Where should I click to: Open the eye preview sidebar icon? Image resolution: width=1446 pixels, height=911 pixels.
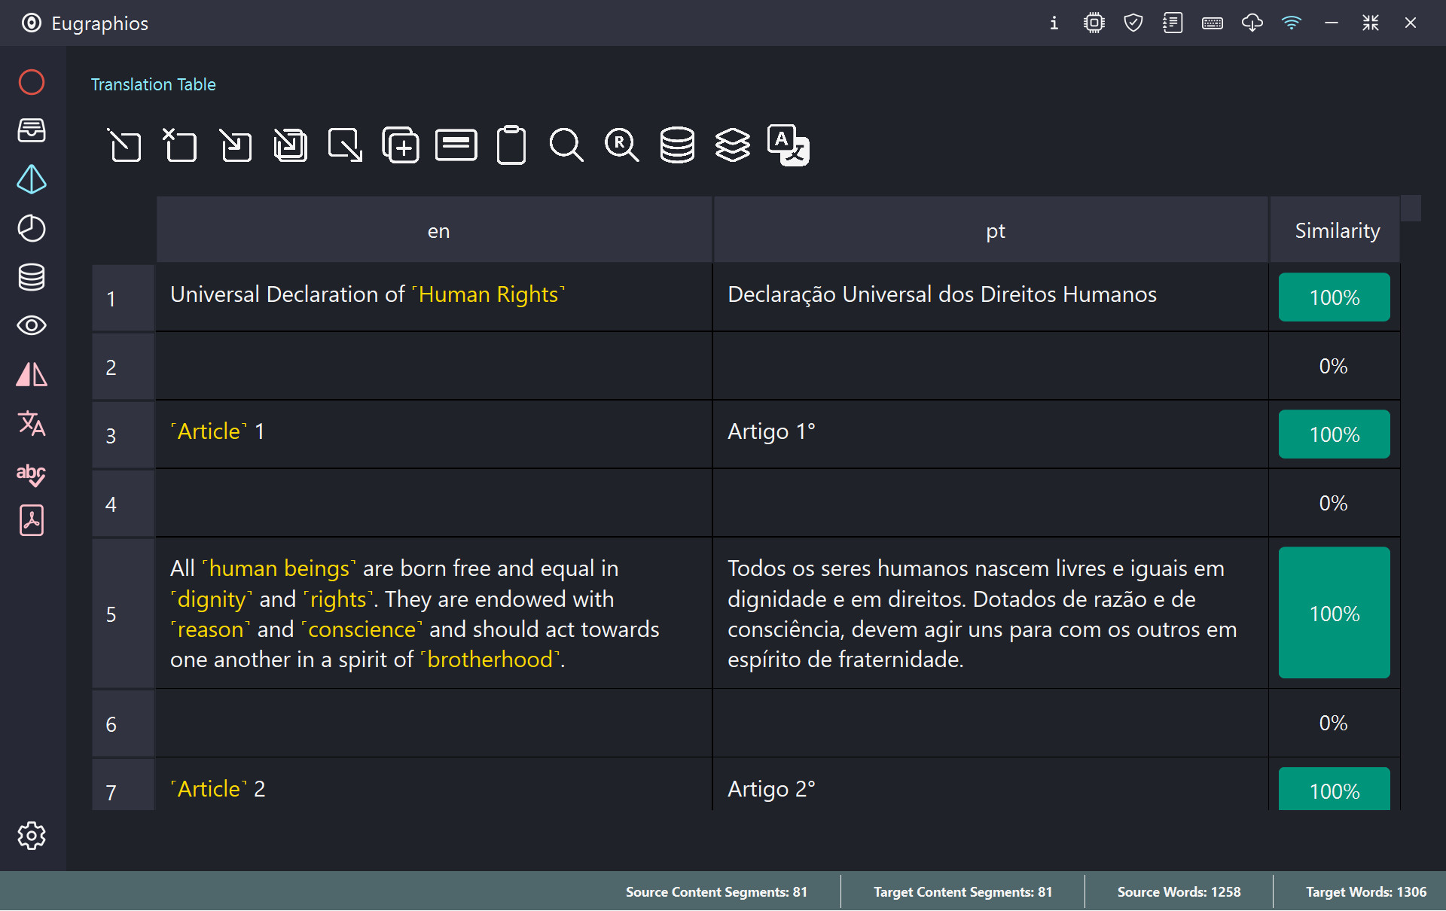point(31,325)
